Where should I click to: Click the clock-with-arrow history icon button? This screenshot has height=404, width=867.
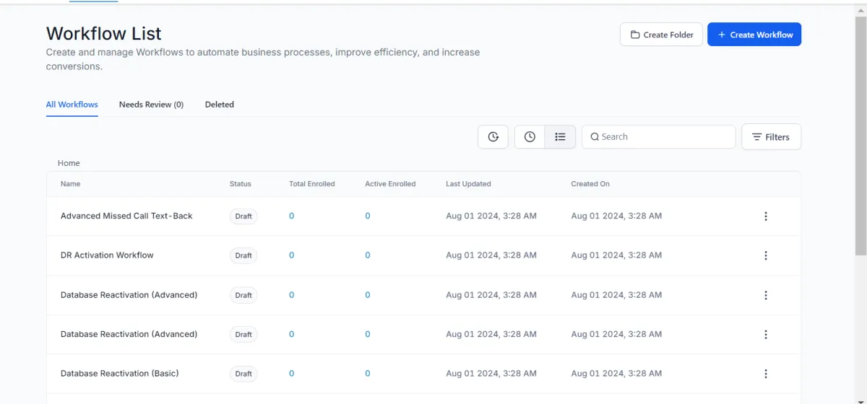pyautogui.click(x=493, y=137)
